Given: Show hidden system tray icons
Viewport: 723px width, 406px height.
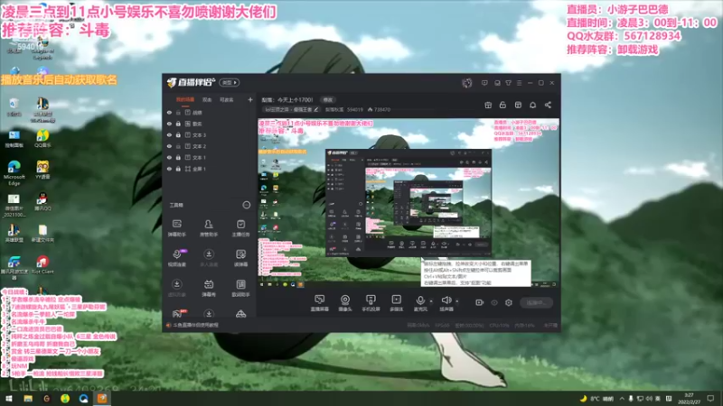Looking at the screenshot, I should coord(622,399).
